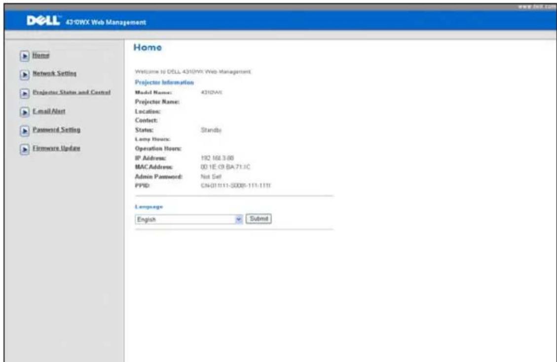Click the www.dell.com link at top right
Image resolution: width=557 pixels, height=362 pixels.
[536, 7]
